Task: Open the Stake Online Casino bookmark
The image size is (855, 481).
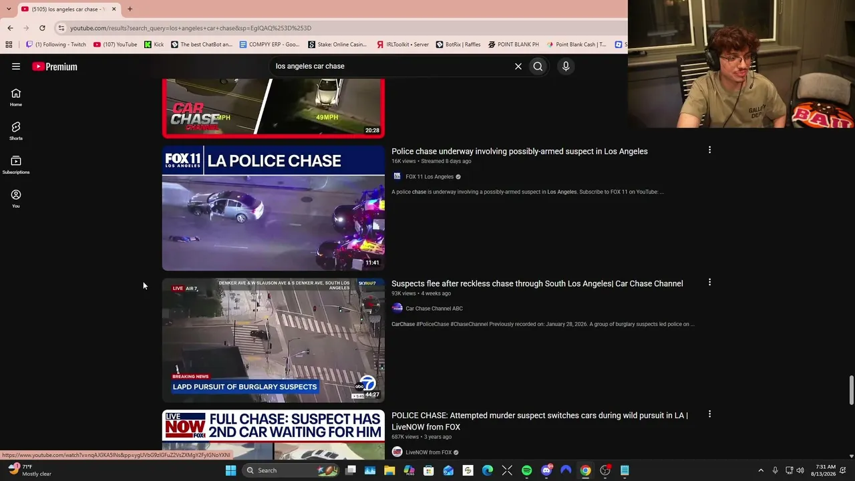Action: 337,45
